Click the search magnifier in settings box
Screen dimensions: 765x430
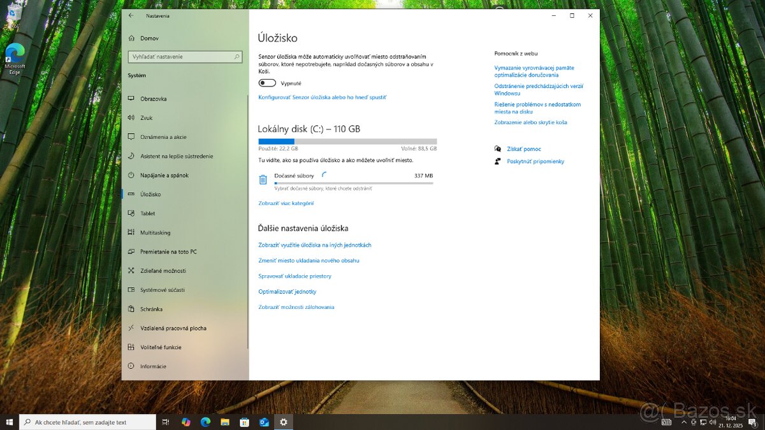(237, 57)
